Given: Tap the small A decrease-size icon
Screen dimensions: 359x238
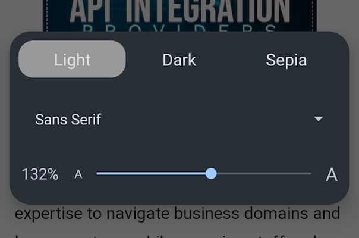Looking at the screenshot, I should coord(78,174).
